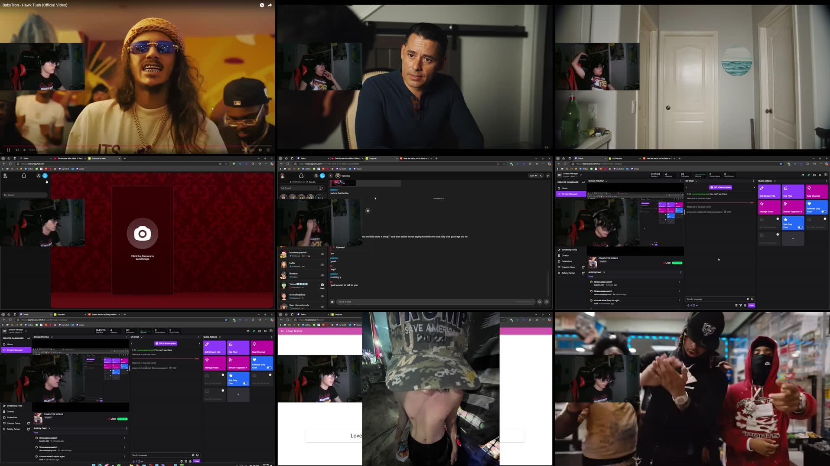Open My Chat kebab menu in 0:35:01 dashboard
This screenshot has height=466, width=830.
pyautogui.click(x=754, y=181)
